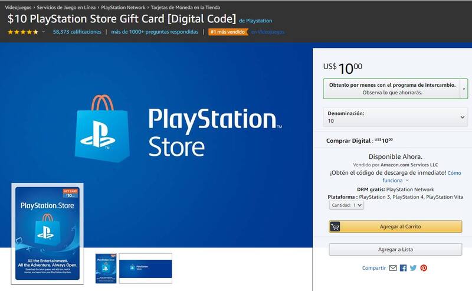Select the vertical gift card thumbnail

[x=106, y=268]
